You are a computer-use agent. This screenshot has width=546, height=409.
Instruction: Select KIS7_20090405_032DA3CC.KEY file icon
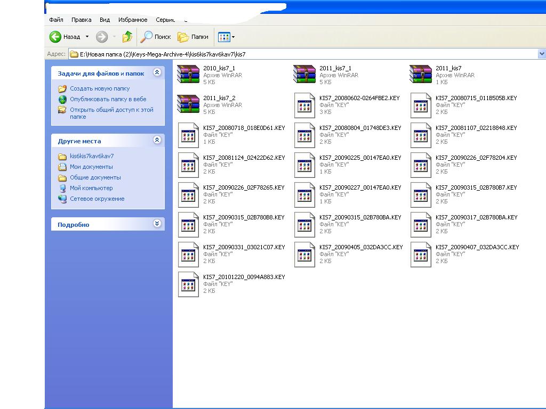click(x=304, y=255)
